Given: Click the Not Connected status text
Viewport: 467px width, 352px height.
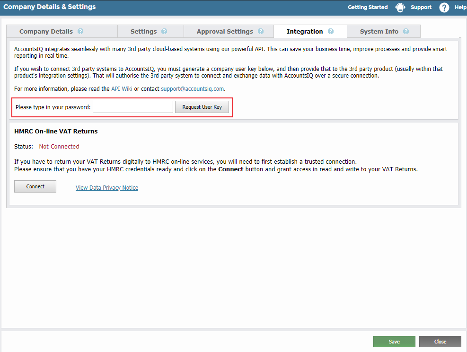Looking at the screenshot, I should [59, 147].
